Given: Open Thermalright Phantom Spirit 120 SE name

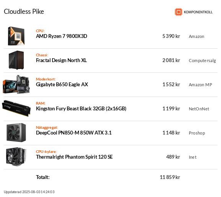Looking at the screenshot, I should point(74,157).
